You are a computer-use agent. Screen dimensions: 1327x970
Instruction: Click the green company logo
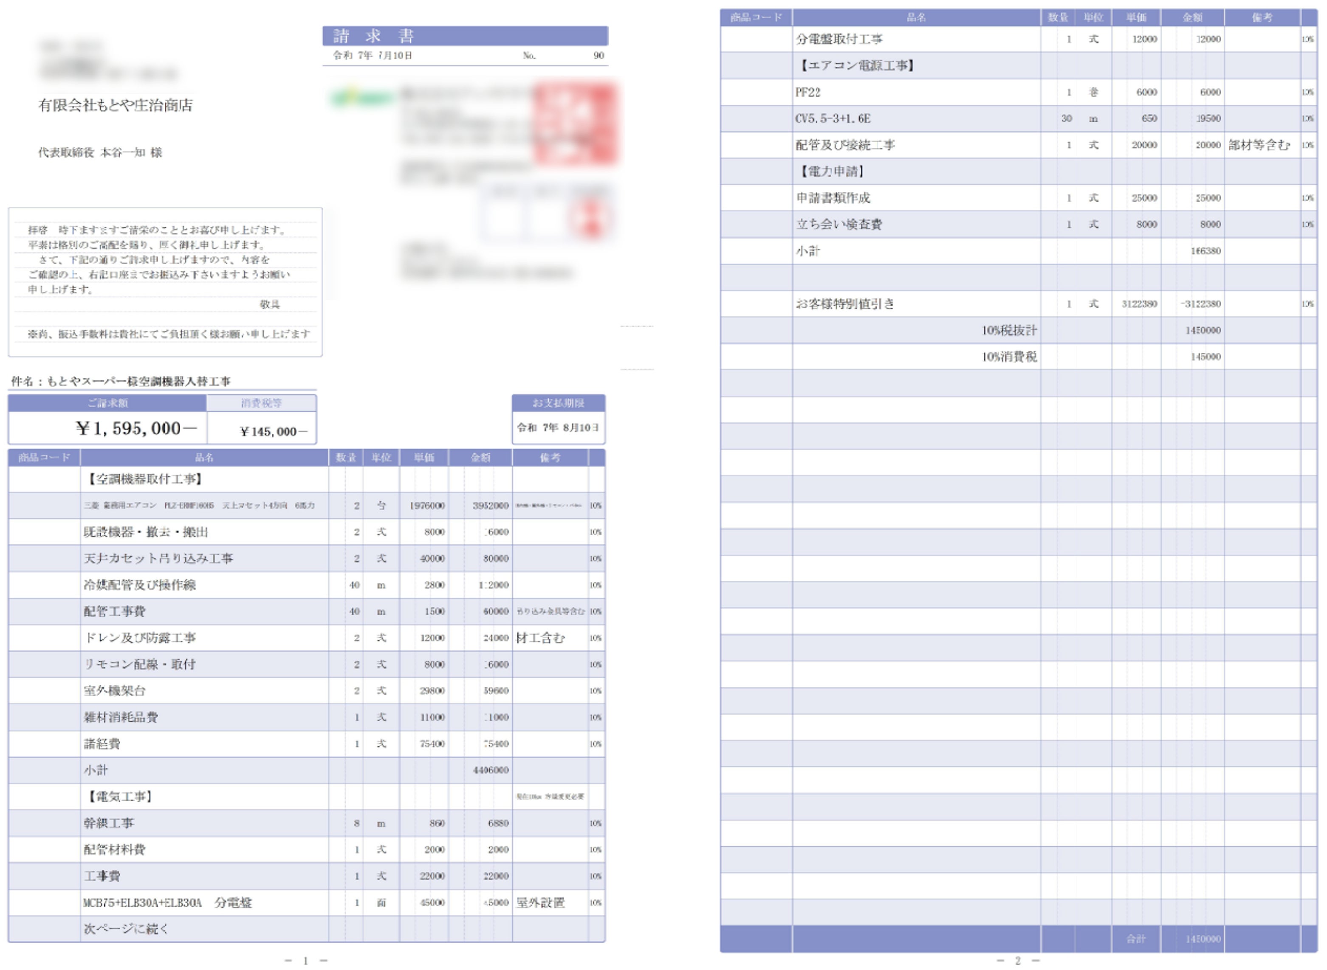[x=361, y=98]
